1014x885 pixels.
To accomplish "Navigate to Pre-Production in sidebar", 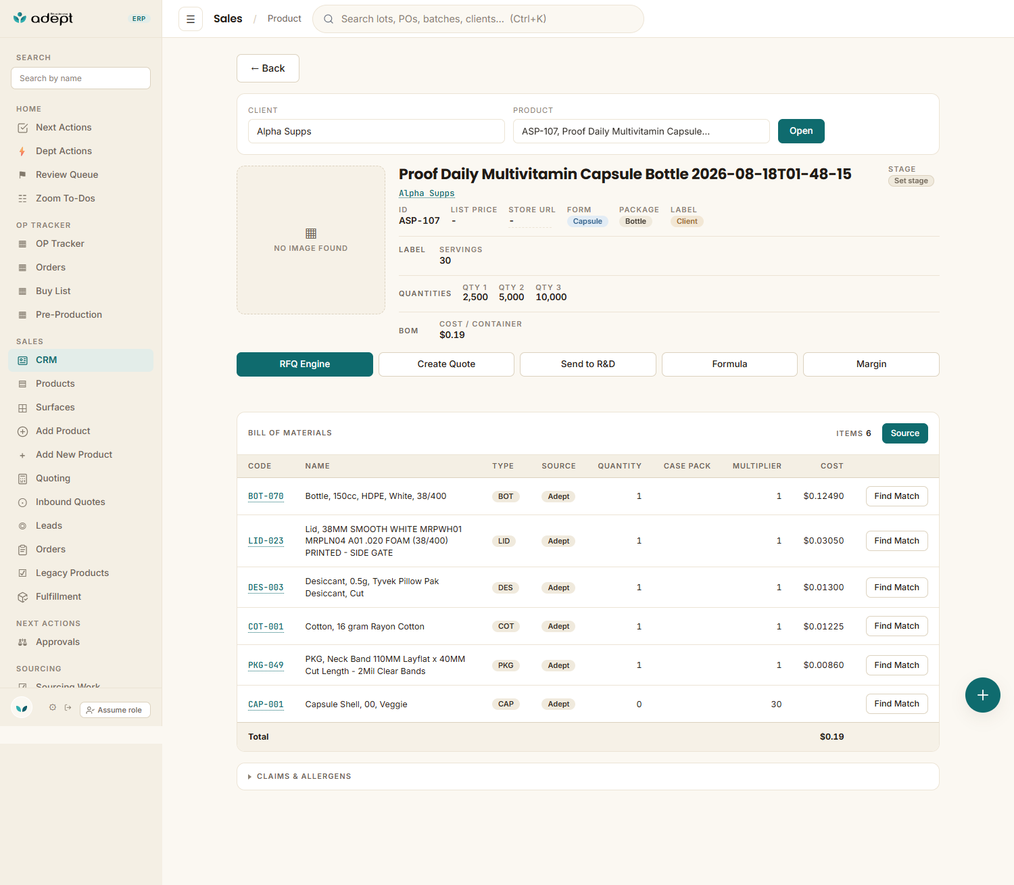I will click(x=81, y=315).
